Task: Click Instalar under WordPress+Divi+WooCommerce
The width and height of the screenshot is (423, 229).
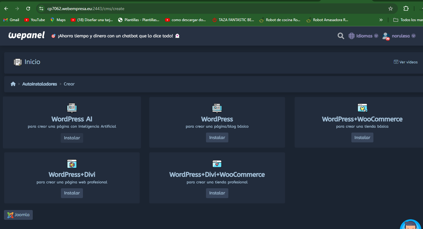Action: click(x=217, y=193)
